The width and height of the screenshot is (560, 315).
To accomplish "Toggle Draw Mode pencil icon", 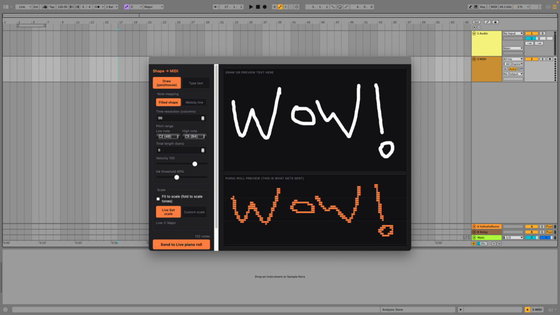I will [x=470, y=7].
